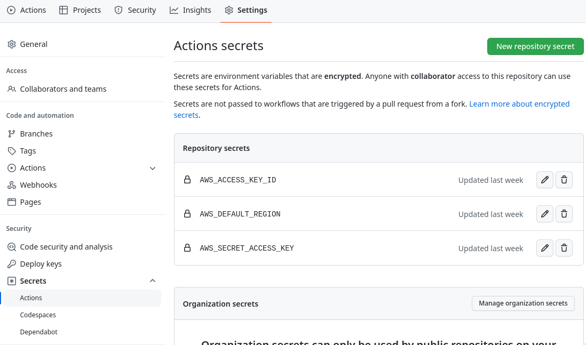Click the Settings tab gear icon

[x=229, y=10]
